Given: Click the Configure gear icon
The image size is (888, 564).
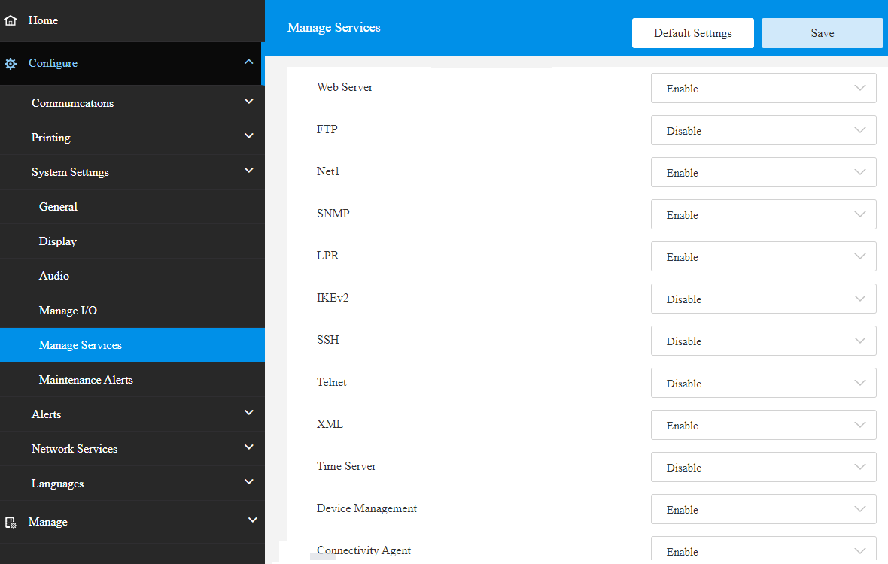Looking at the screenshot, I should click(x=11, y=64).
